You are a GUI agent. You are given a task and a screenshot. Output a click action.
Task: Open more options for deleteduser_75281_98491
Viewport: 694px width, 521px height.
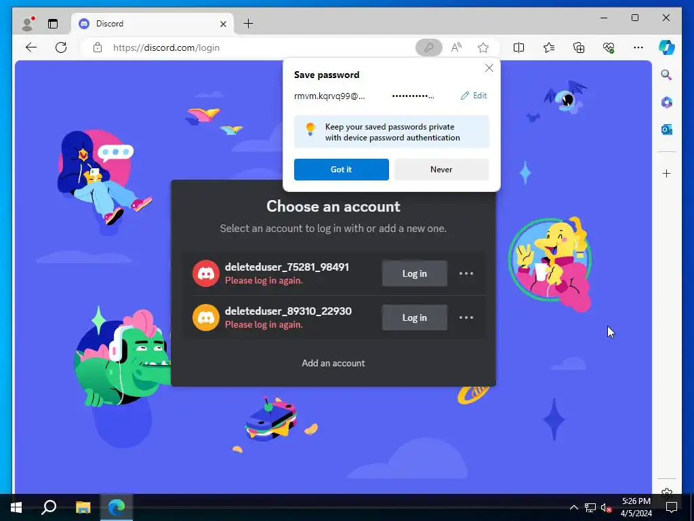click(466, 274)
